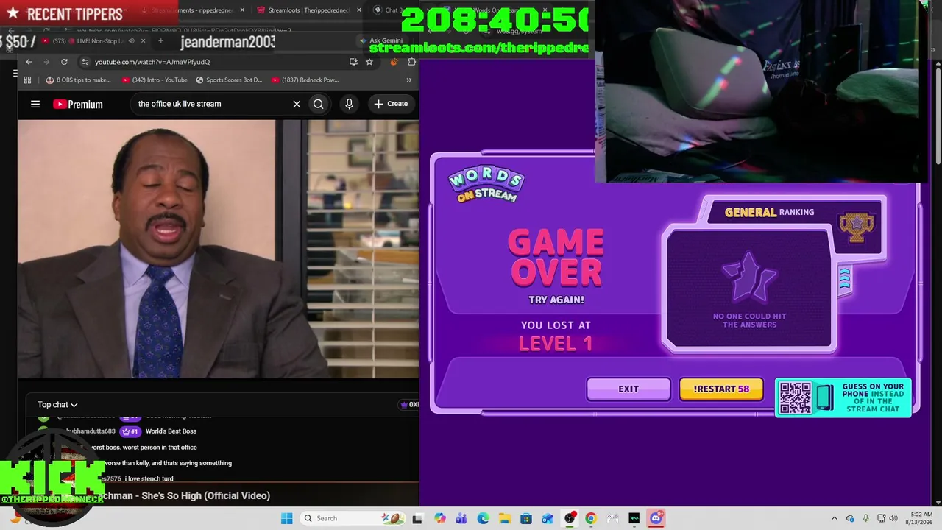Close the 'LIVE! Non-Stop' tab
The height and width of the screenshot is (530, 942).
tap(143, 40)
